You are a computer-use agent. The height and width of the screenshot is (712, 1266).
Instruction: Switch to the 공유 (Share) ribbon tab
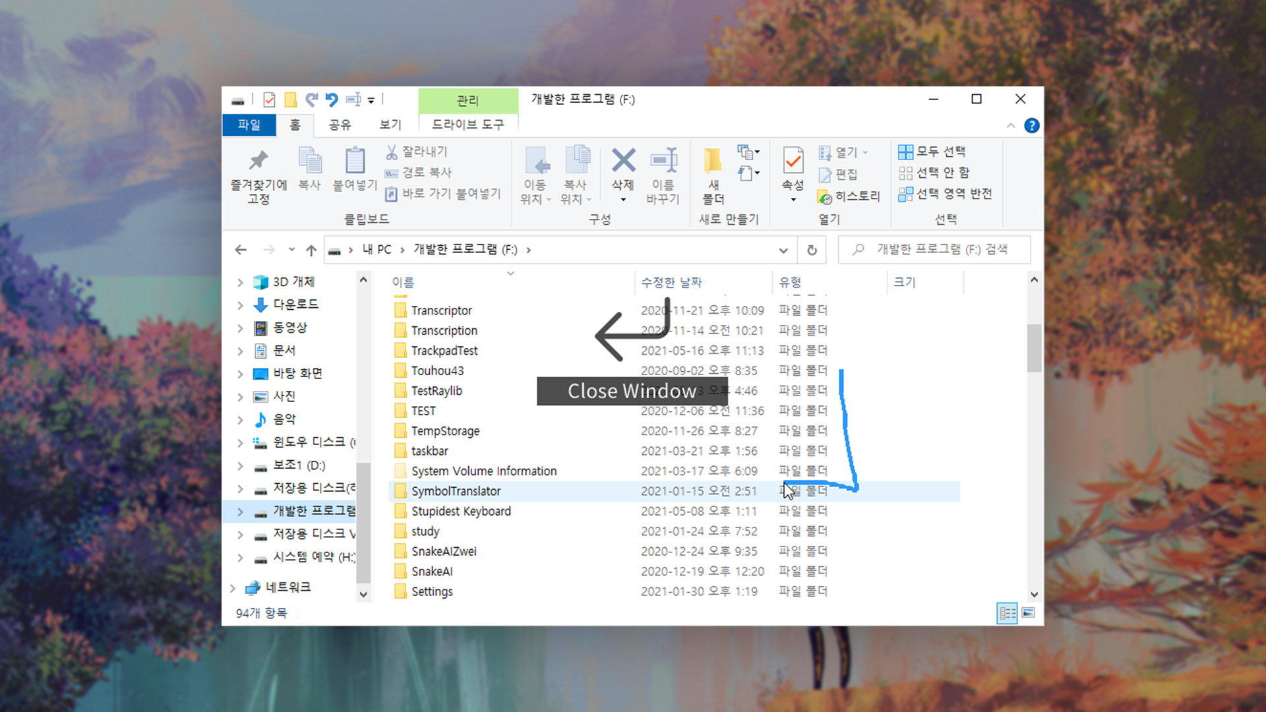tap(341, 125)
